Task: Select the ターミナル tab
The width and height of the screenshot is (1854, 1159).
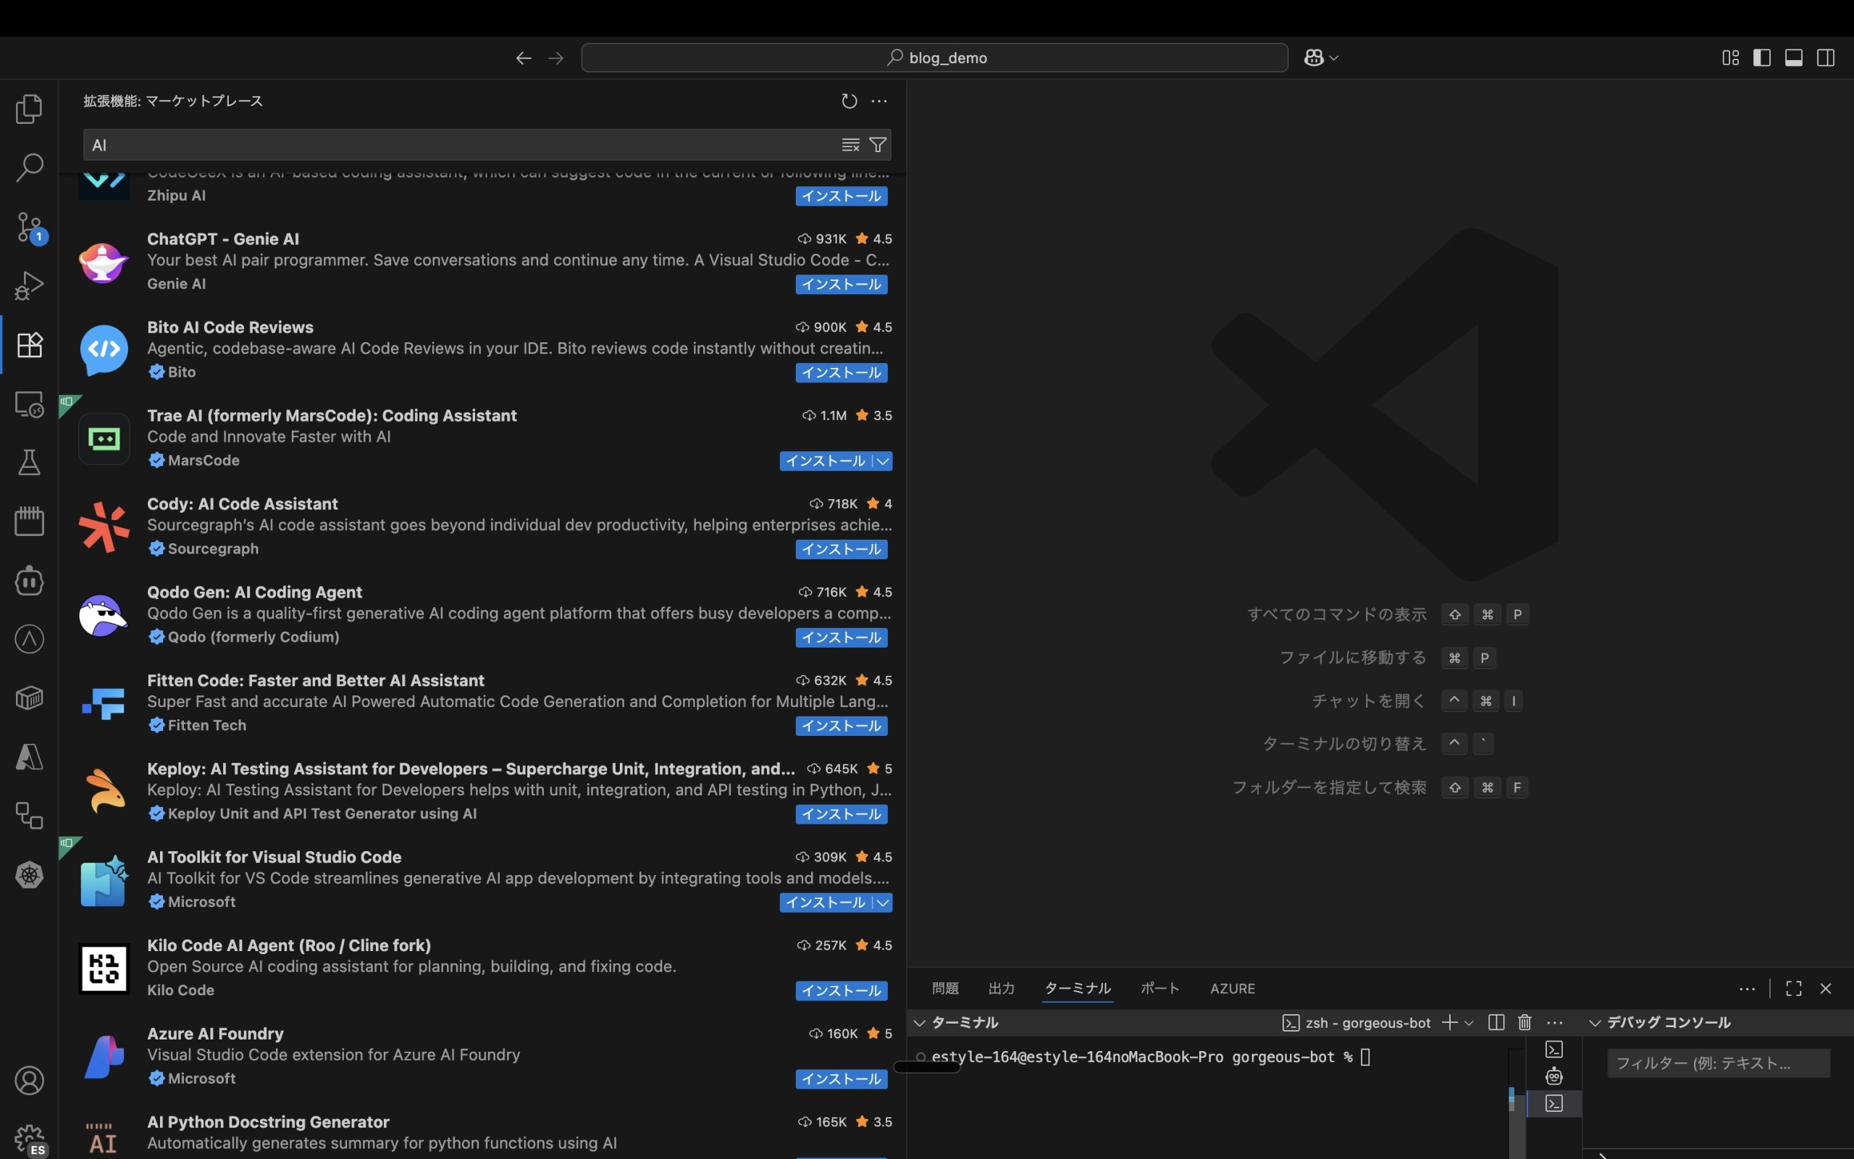Action: 1078,989
